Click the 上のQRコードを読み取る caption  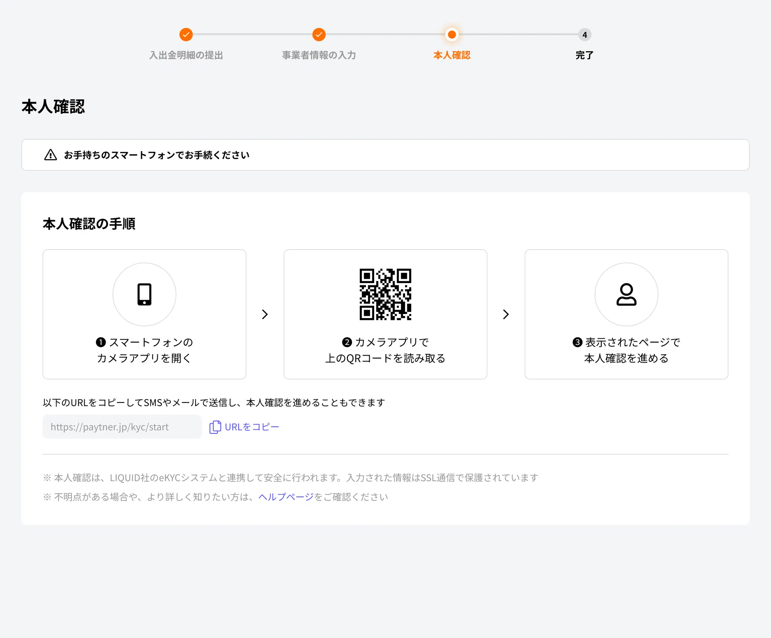coord(385,358)
